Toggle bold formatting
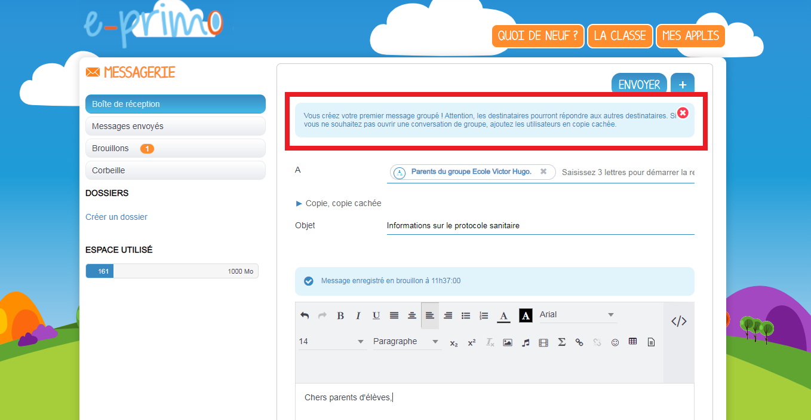 (340, 315)
